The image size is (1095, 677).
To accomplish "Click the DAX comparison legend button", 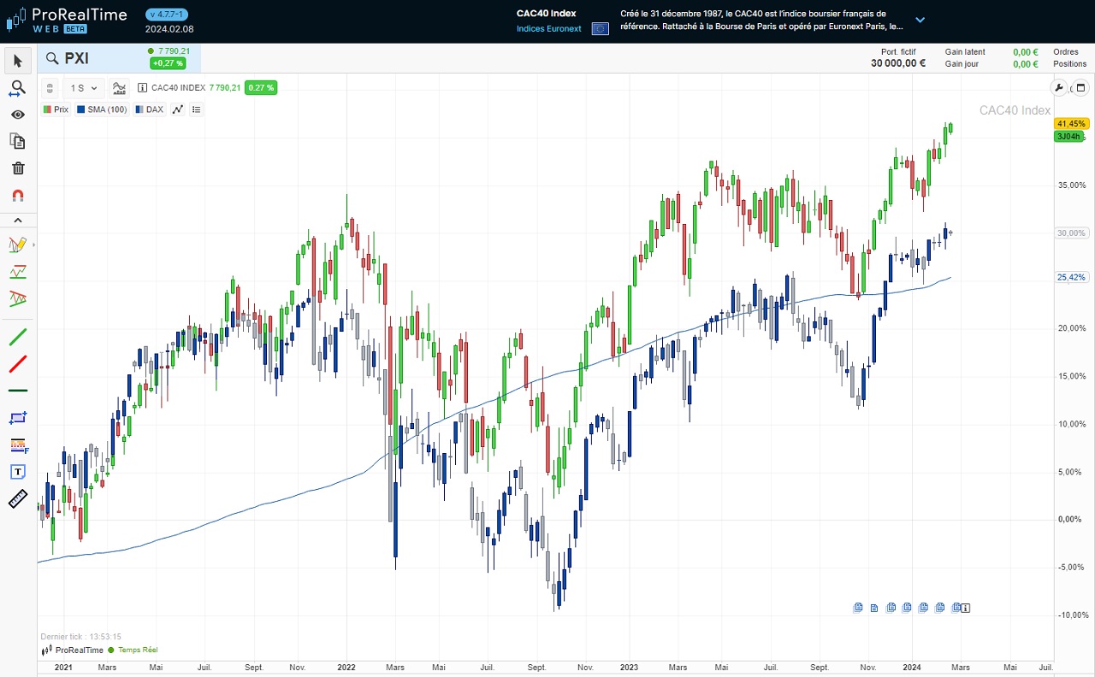I will point(150,109).
